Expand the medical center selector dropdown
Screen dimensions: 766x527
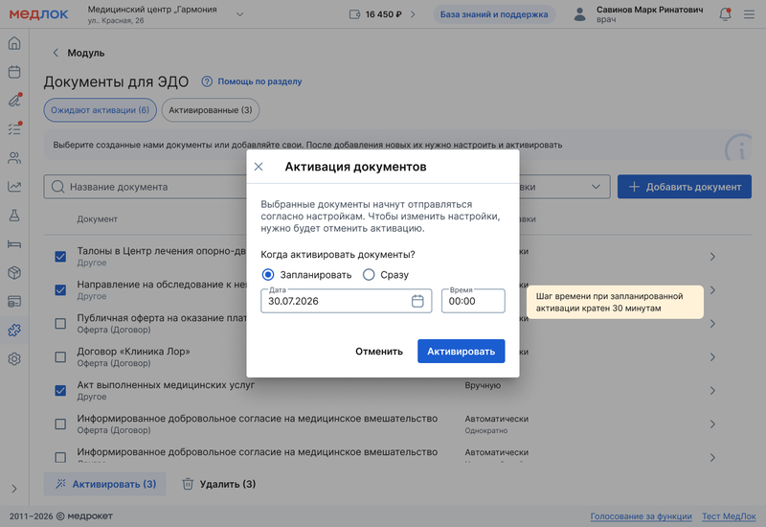(240, 14)
